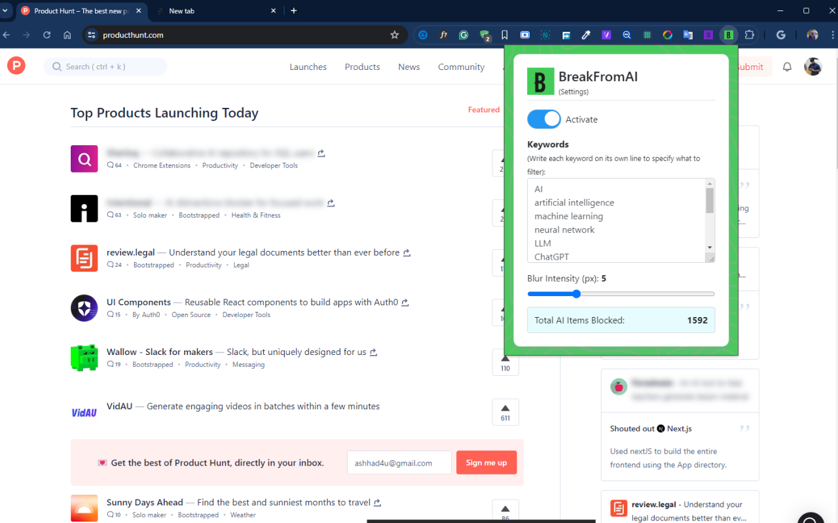Click the Messaging tag on Wallow
This screenshot has height=523, width=838.
(248, 365)
